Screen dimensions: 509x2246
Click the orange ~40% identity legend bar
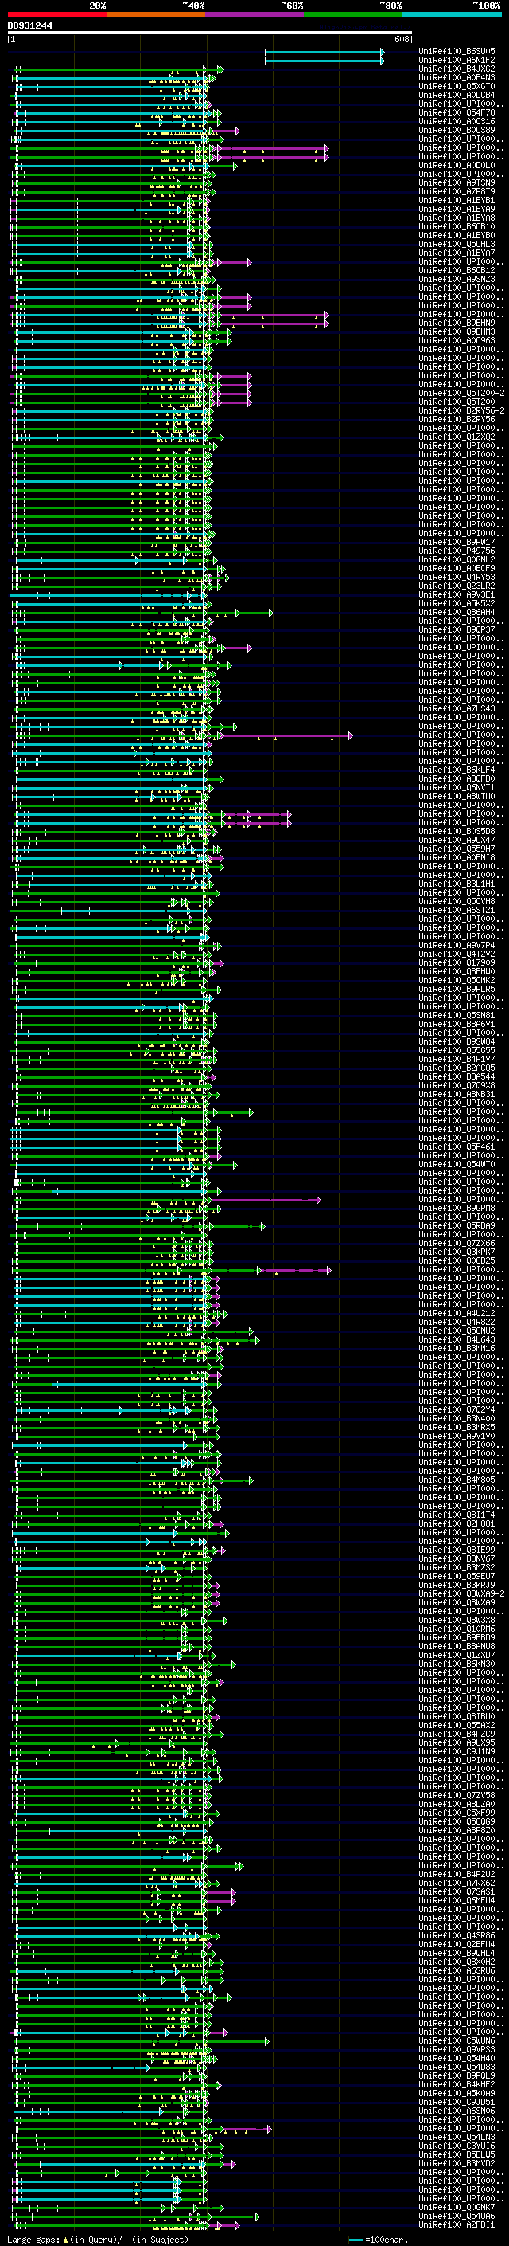coord(156,14)
